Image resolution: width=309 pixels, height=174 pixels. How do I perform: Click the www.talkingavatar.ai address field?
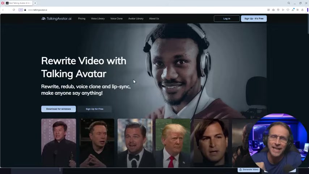[37, 10]
